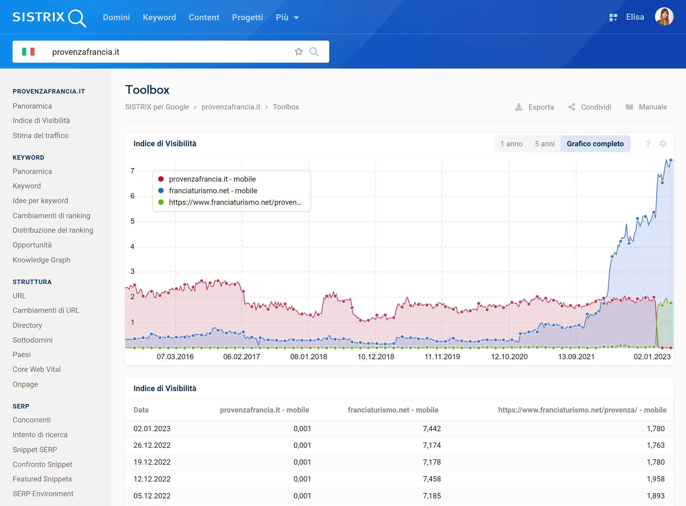Open Snippet SERP

[35, 450]
